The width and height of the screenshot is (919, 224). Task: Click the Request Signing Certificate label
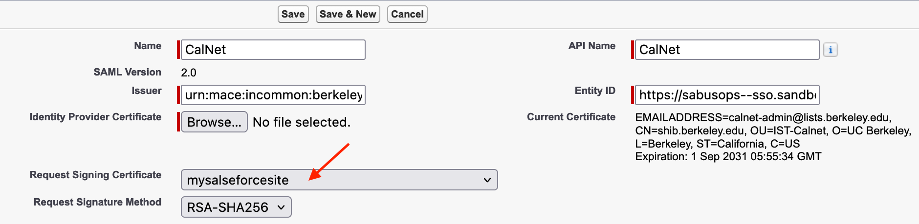pyautogui.click(x=95, y=175)
